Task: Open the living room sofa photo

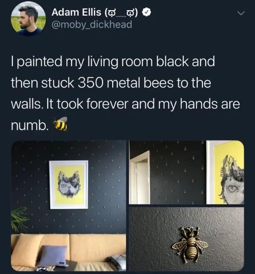Action: pyautogui.click(x=68, y=205)
